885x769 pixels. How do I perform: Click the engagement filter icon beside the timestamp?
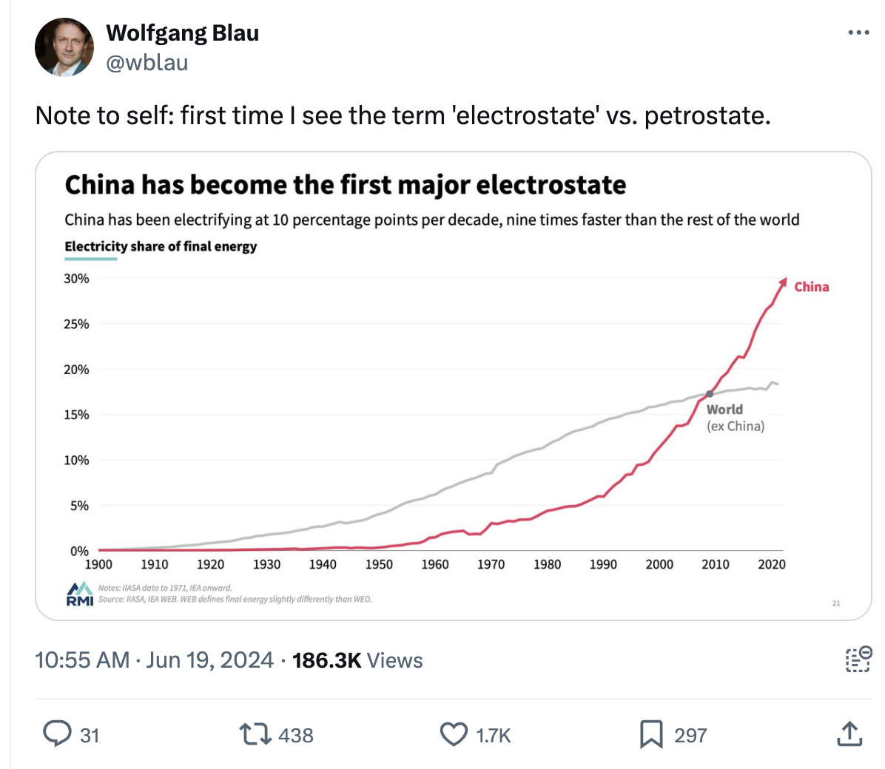[858, 660]
